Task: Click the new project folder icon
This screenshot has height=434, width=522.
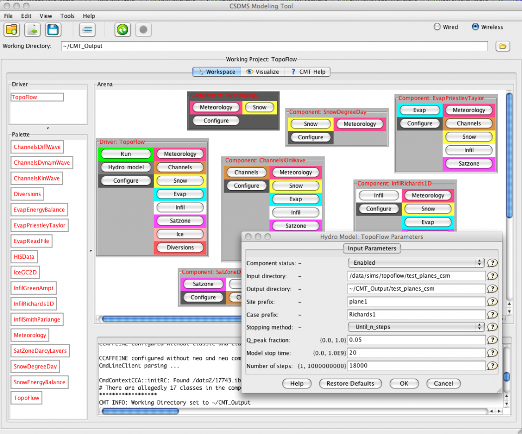Action: click(12, 30)
